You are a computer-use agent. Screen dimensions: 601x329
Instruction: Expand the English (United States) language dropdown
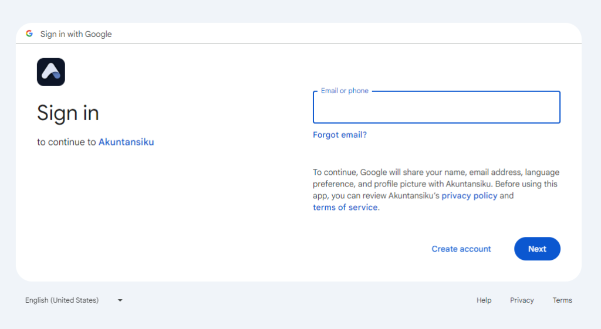(73, 300)
